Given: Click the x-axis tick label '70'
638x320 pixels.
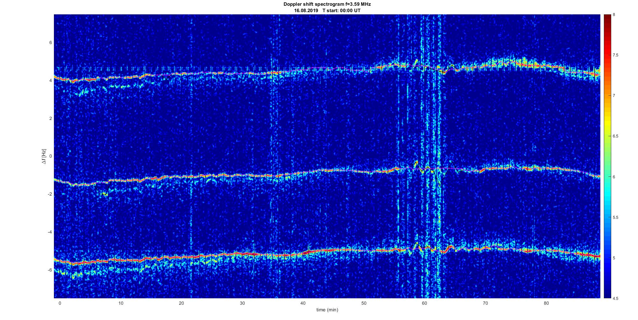Looking at the screenshot, I should pos(486,303).
